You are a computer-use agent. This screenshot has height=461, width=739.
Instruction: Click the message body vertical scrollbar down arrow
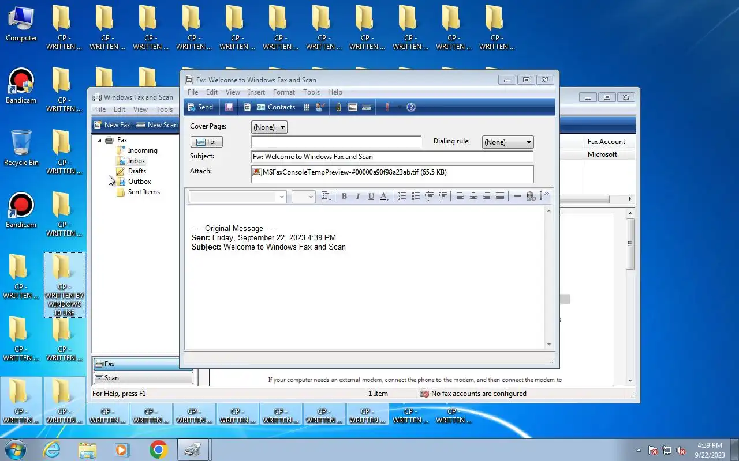click(x=548, y=345)
